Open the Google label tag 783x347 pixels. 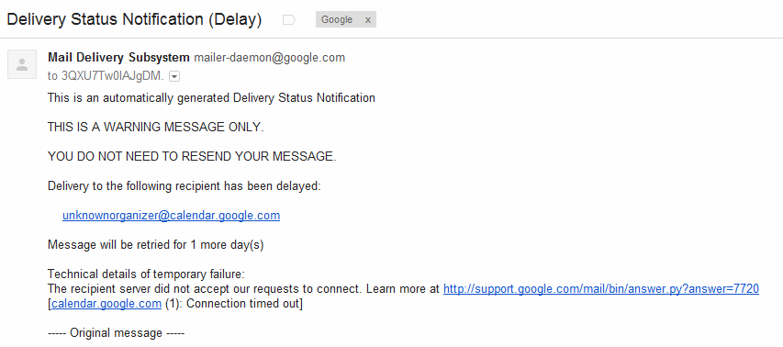337,20
